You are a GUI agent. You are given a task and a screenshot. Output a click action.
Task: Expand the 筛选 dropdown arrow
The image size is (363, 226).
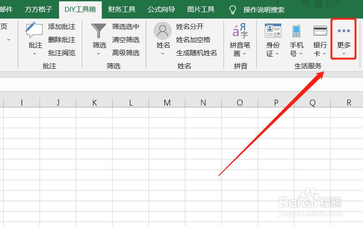[x=99, y=54]
